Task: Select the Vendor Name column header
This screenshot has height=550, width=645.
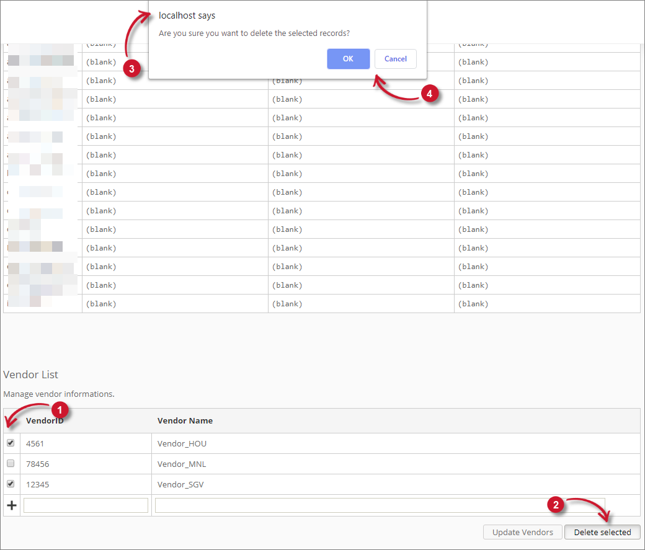Action: [x=185, y=420]
